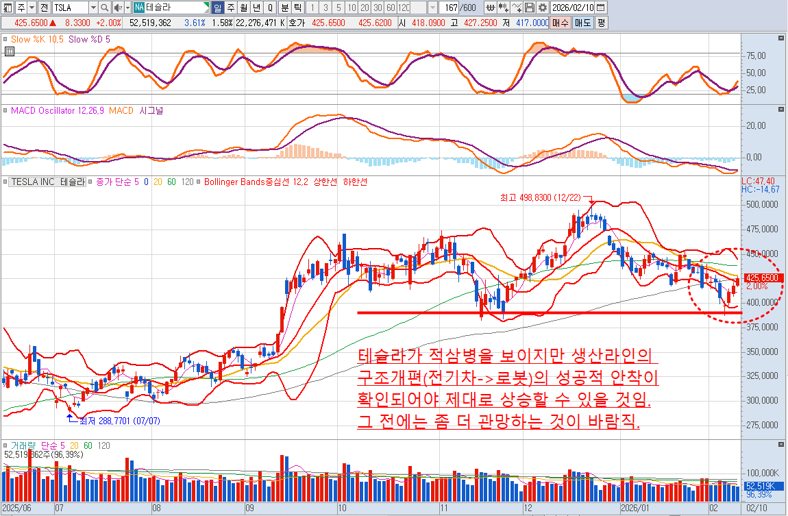Click the save floppy disk icon
Image resolution: width=788 pixels, height=516 pixels.
tap(530, 8)
